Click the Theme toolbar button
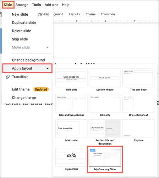 click(91, 14)
